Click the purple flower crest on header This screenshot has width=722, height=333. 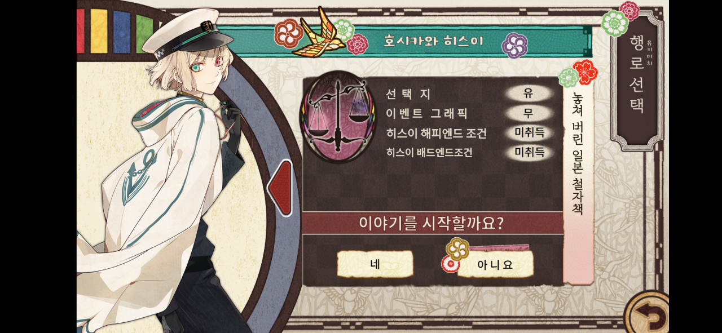click(514, 45)
